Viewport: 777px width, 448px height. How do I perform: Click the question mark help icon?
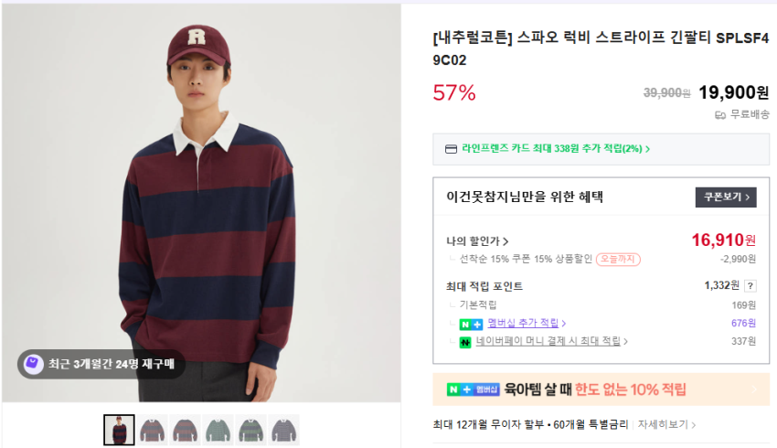[x=750, y=286]
